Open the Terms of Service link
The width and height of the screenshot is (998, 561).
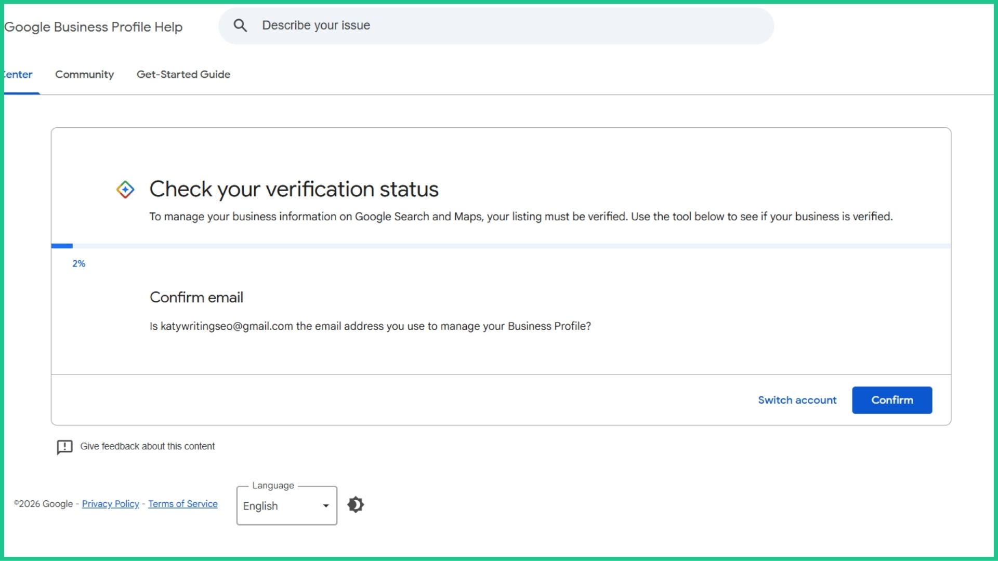(x=183, y=504)
